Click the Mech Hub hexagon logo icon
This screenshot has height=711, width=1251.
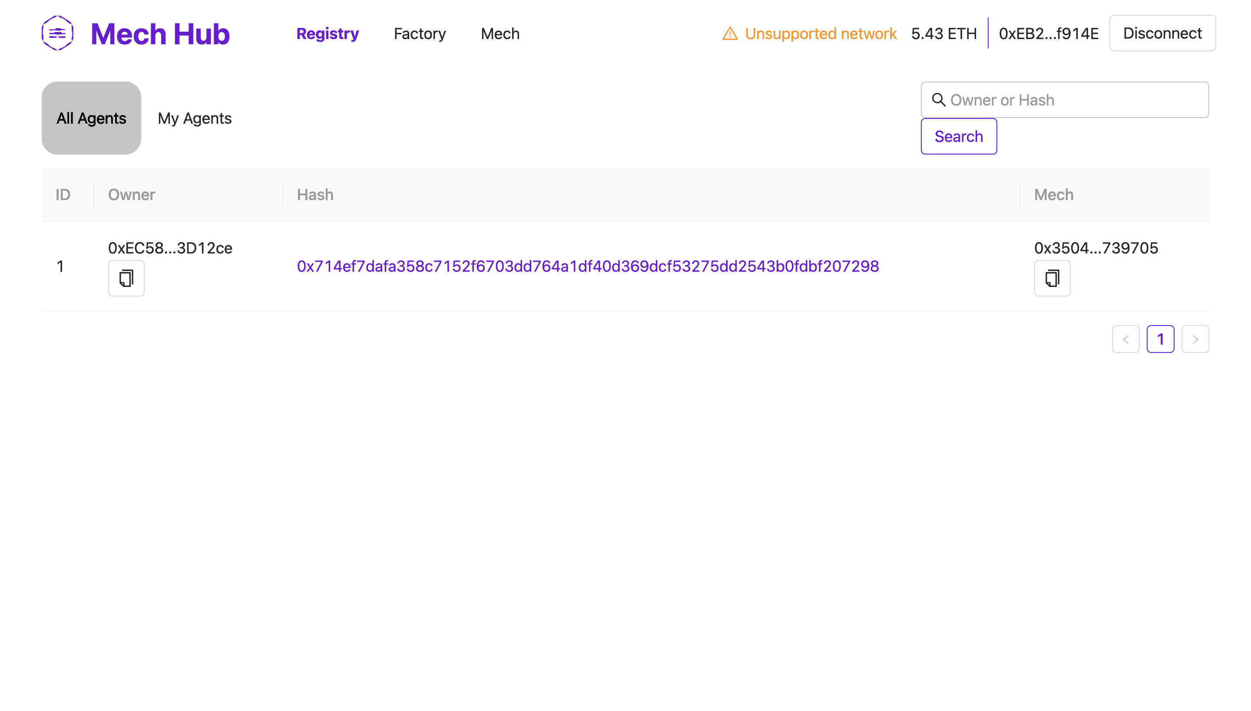click(57, 33)
